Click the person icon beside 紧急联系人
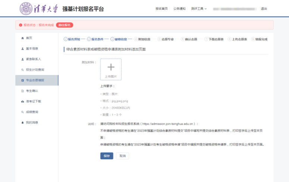This screenshot has width=289, height=182. click(x=22, y=59)
